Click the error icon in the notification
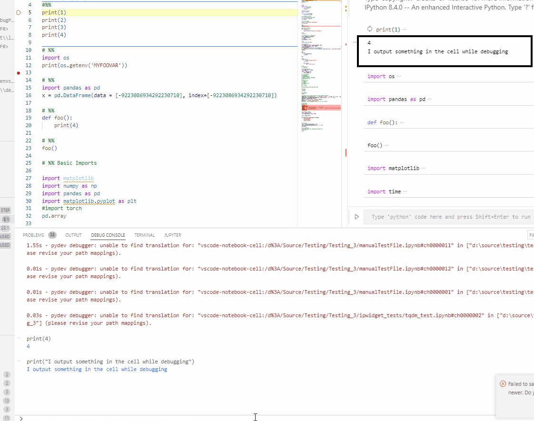Image resolution: width=534 pixels, height=421 pixels. coord(503,384)
